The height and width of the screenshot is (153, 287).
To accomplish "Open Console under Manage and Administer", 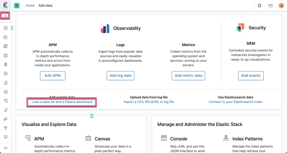I will click(179, 139).
